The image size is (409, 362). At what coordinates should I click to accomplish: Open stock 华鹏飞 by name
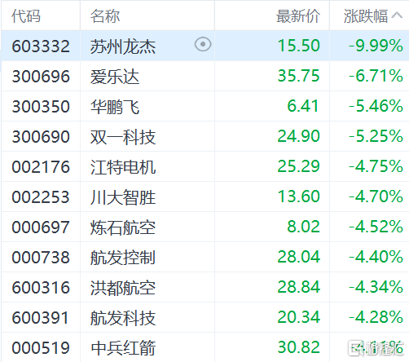115,106
